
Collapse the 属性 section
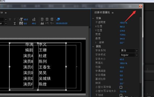point(93,47)
